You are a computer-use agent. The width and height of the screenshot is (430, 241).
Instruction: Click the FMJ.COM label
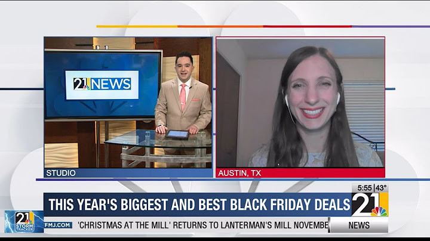(58, 225)
